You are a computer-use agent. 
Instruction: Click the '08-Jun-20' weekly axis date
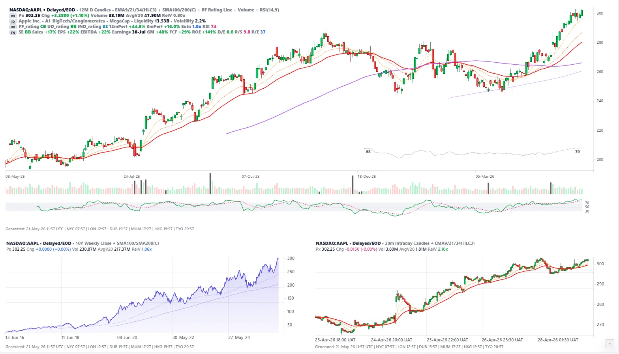point(127,338)
